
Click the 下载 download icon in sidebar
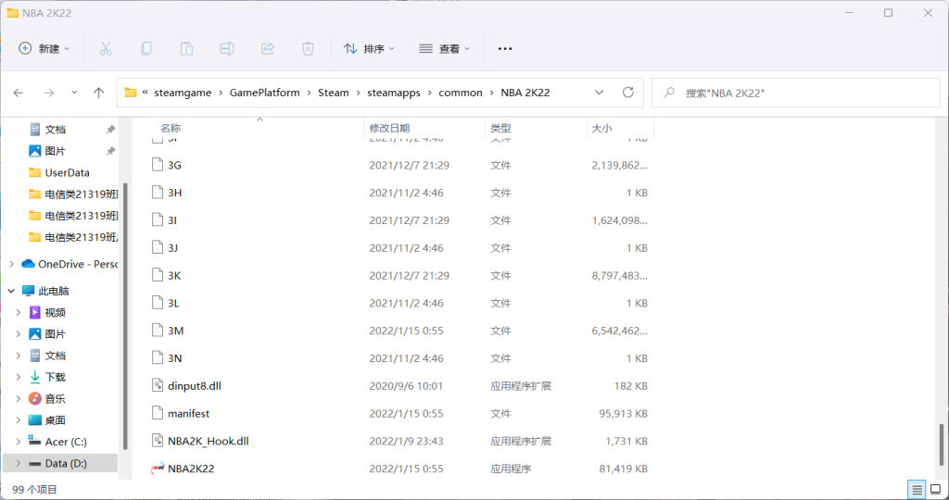click(x=35, y=377)
